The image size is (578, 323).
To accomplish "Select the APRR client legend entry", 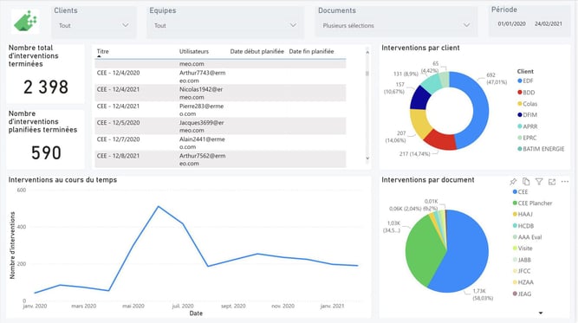I will (x=527, y=126).
